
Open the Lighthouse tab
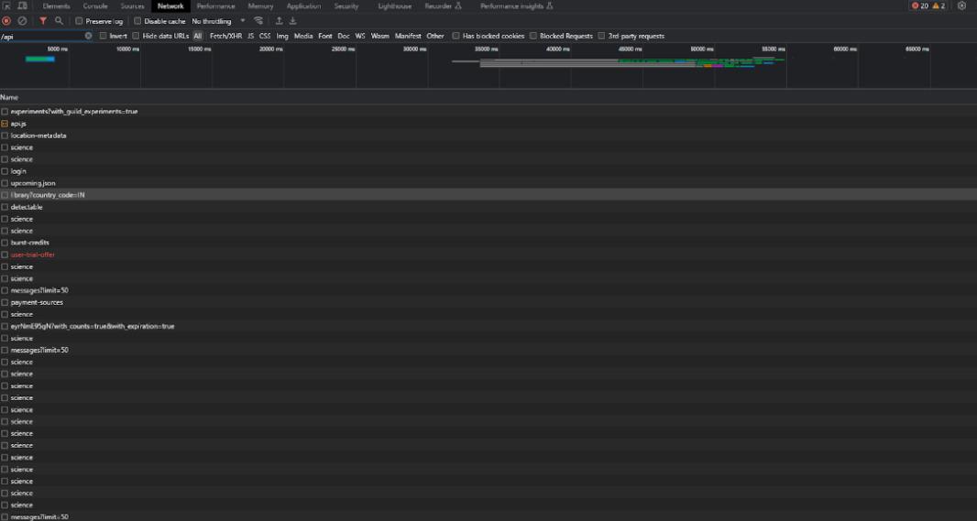tap(394, 6)
